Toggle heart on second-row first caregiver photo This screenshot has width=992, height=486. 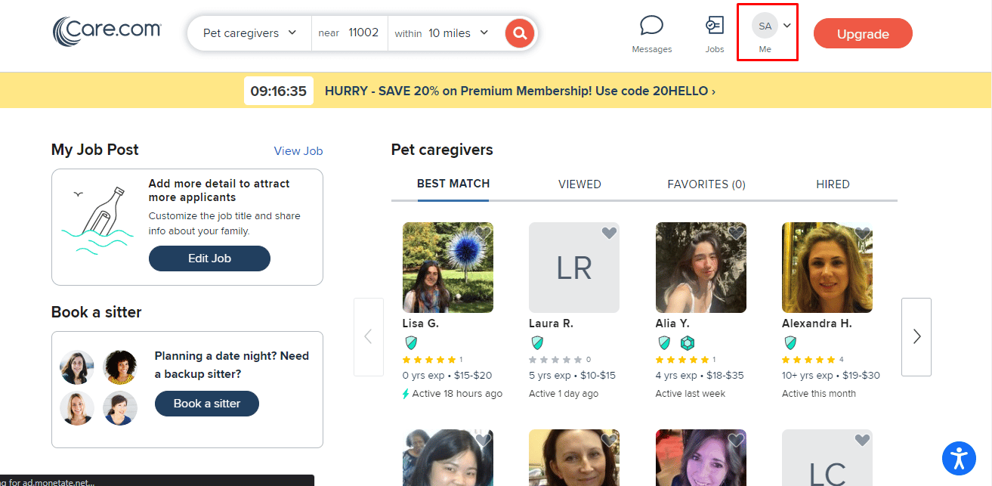[483, 440]
